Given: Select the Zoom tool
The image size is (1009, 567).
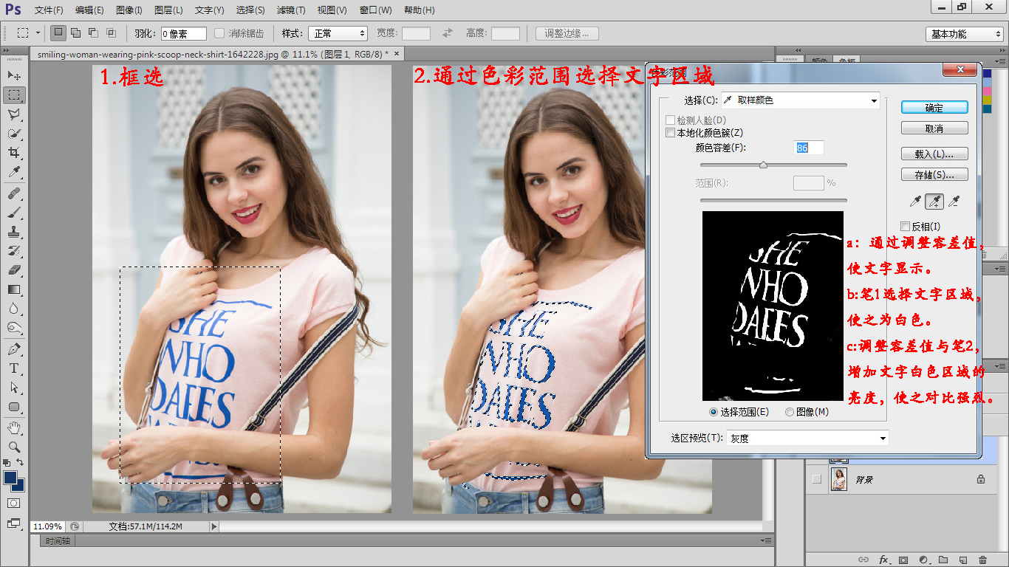Looking at the screenshot, I should tap(14, 447).
